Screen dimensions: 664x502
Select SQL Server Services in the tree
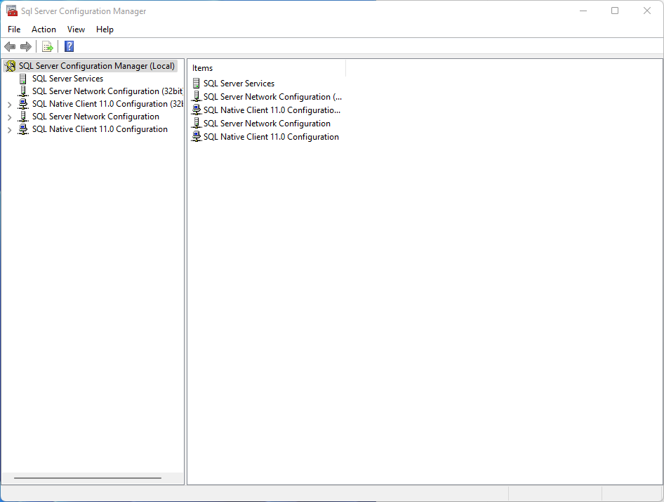pos(68,79)
